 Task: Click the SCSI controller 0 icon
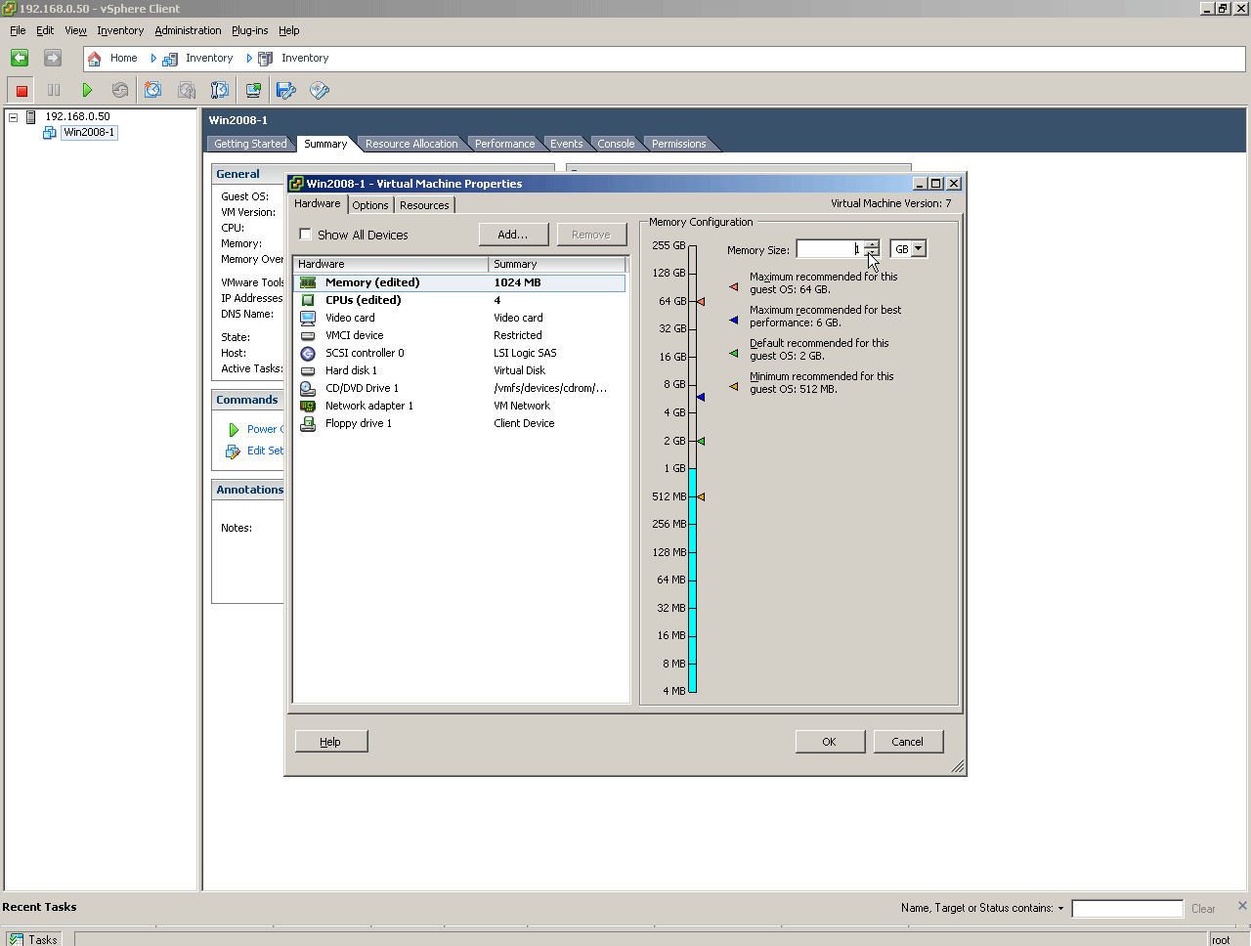click(308, 353)
